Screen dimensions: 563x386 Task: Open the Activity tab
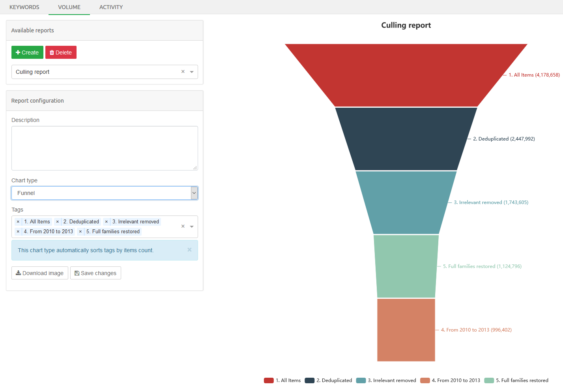coord(111,7)
